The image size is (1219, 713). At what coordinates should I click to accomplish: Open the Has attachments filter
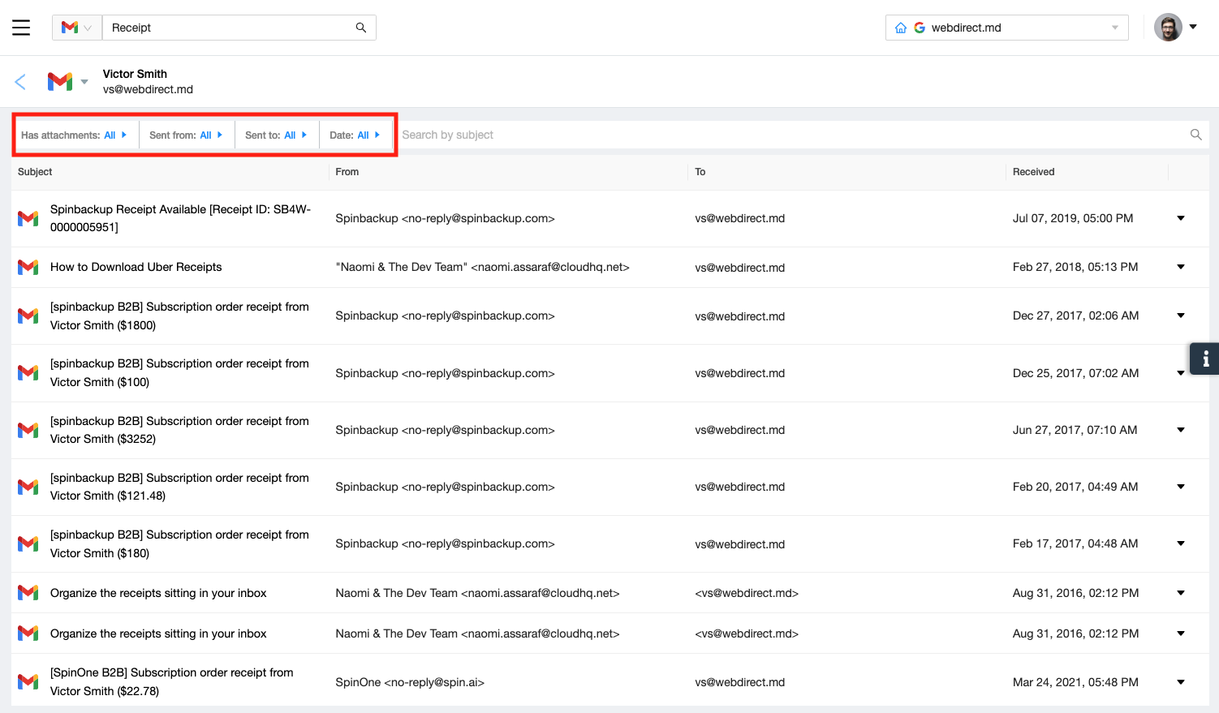[x=74, y=135]
